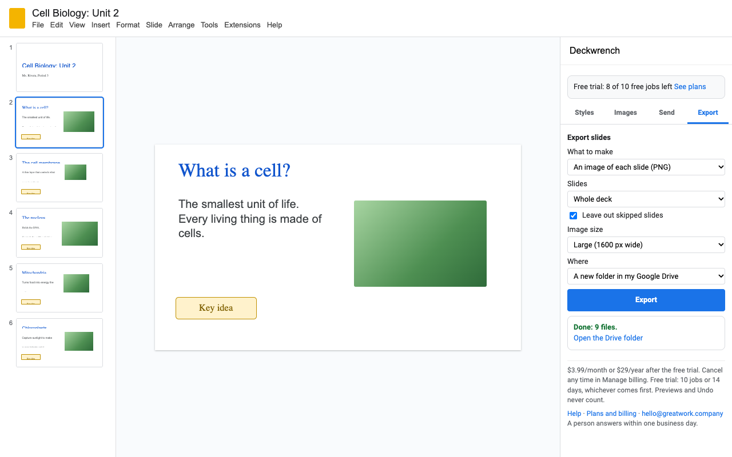Image resolution: width=732 pixels, height=457 pixels.
Task: Select slide 4 nucleus thumbnail
Action: [59, 232]
